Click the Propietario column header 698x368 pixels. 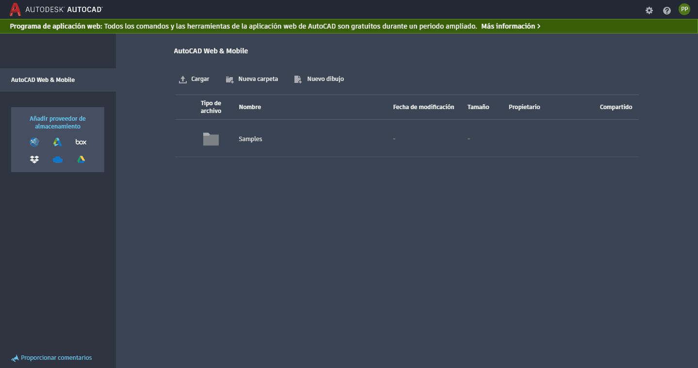pyautogui.click(x=524, y=107)
